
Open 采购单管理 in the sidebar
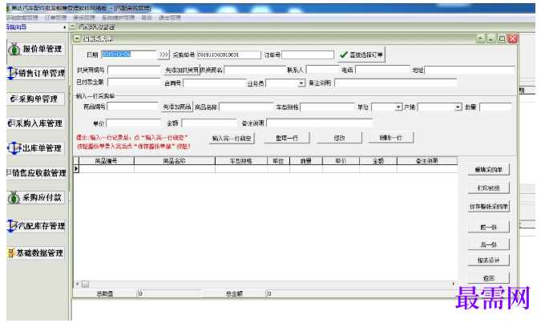point(36,99)
